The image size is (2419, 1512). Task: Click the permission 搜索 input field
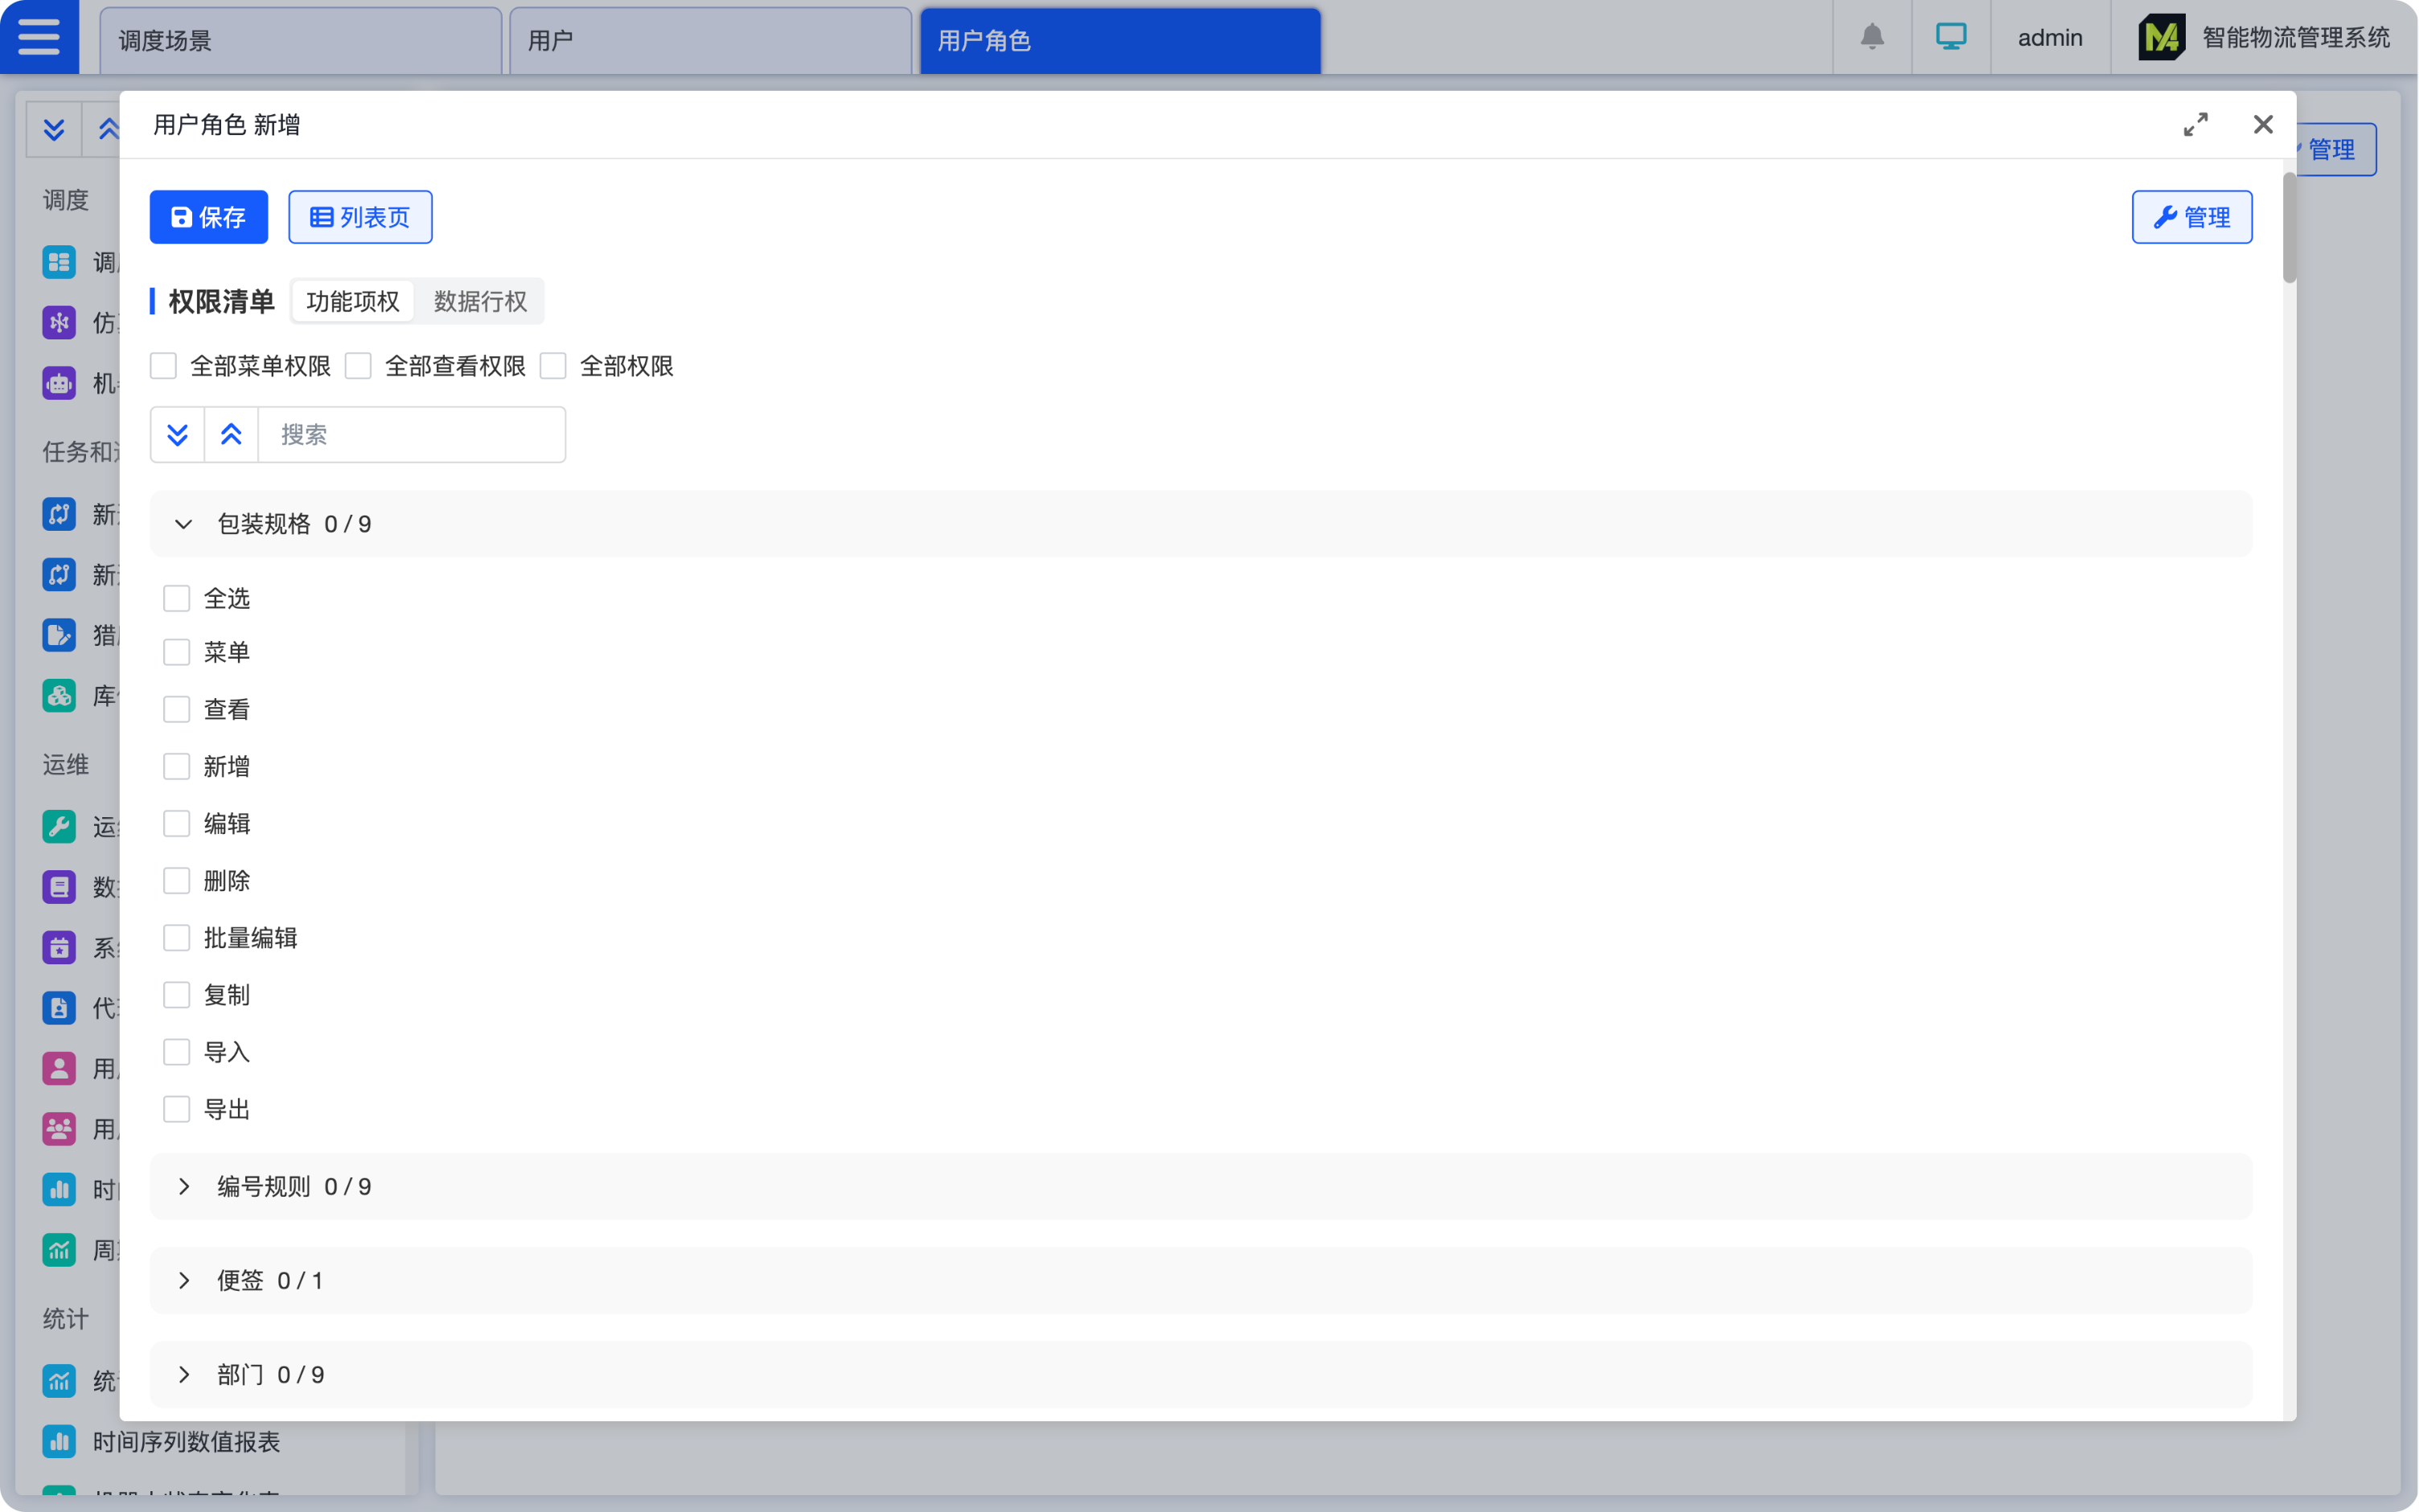pos(411,435)
